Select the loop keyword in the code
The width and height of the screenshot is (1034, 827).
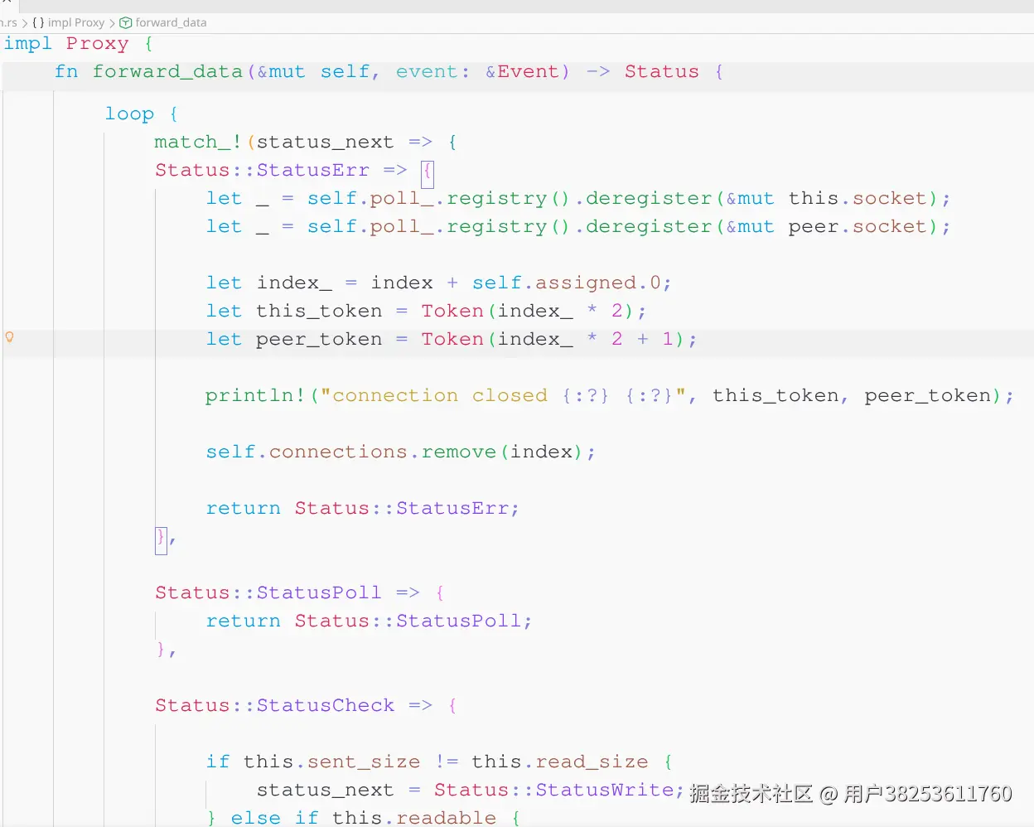129,114
